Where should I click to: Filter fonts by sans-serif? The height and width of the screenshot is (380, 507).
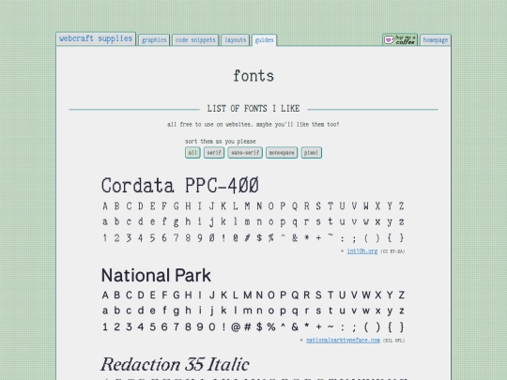pos(245,153)
